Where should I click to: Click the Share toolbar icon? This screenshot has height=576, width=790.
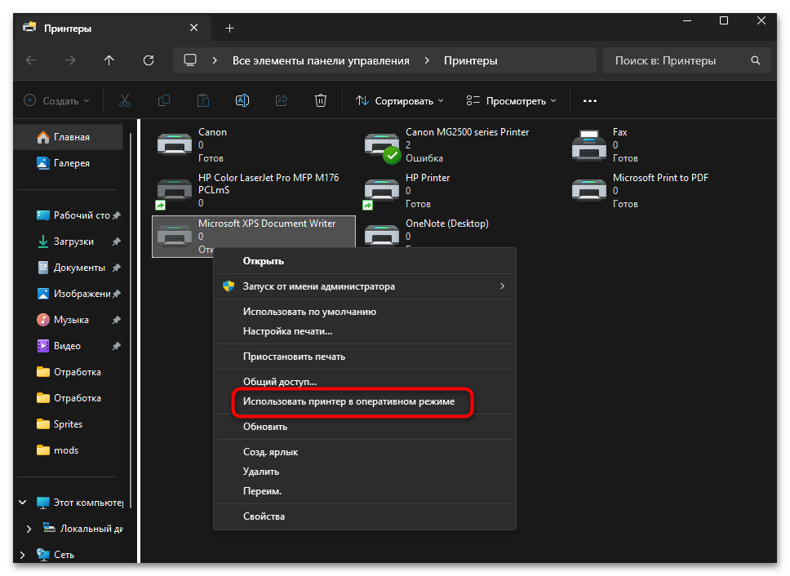click(282, 100)
